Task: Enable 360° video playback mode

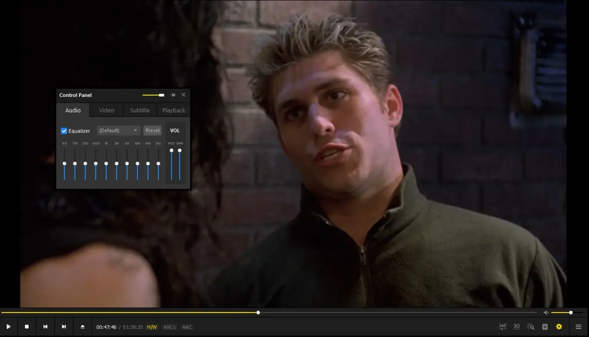Action: click(x=502, y=326)
